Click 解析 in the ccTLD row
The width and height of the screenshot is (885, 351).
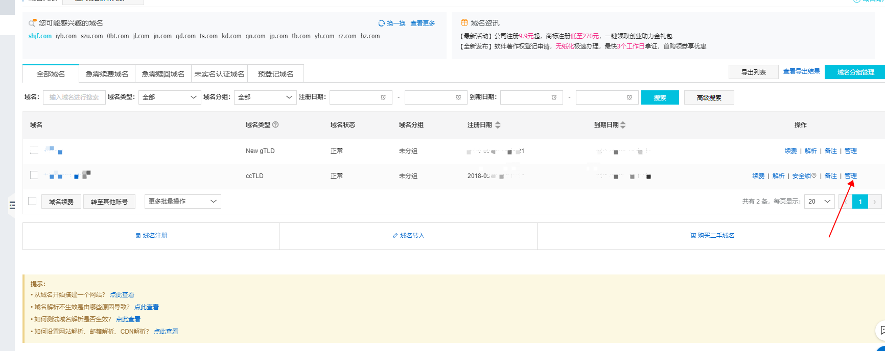[779, 175]
